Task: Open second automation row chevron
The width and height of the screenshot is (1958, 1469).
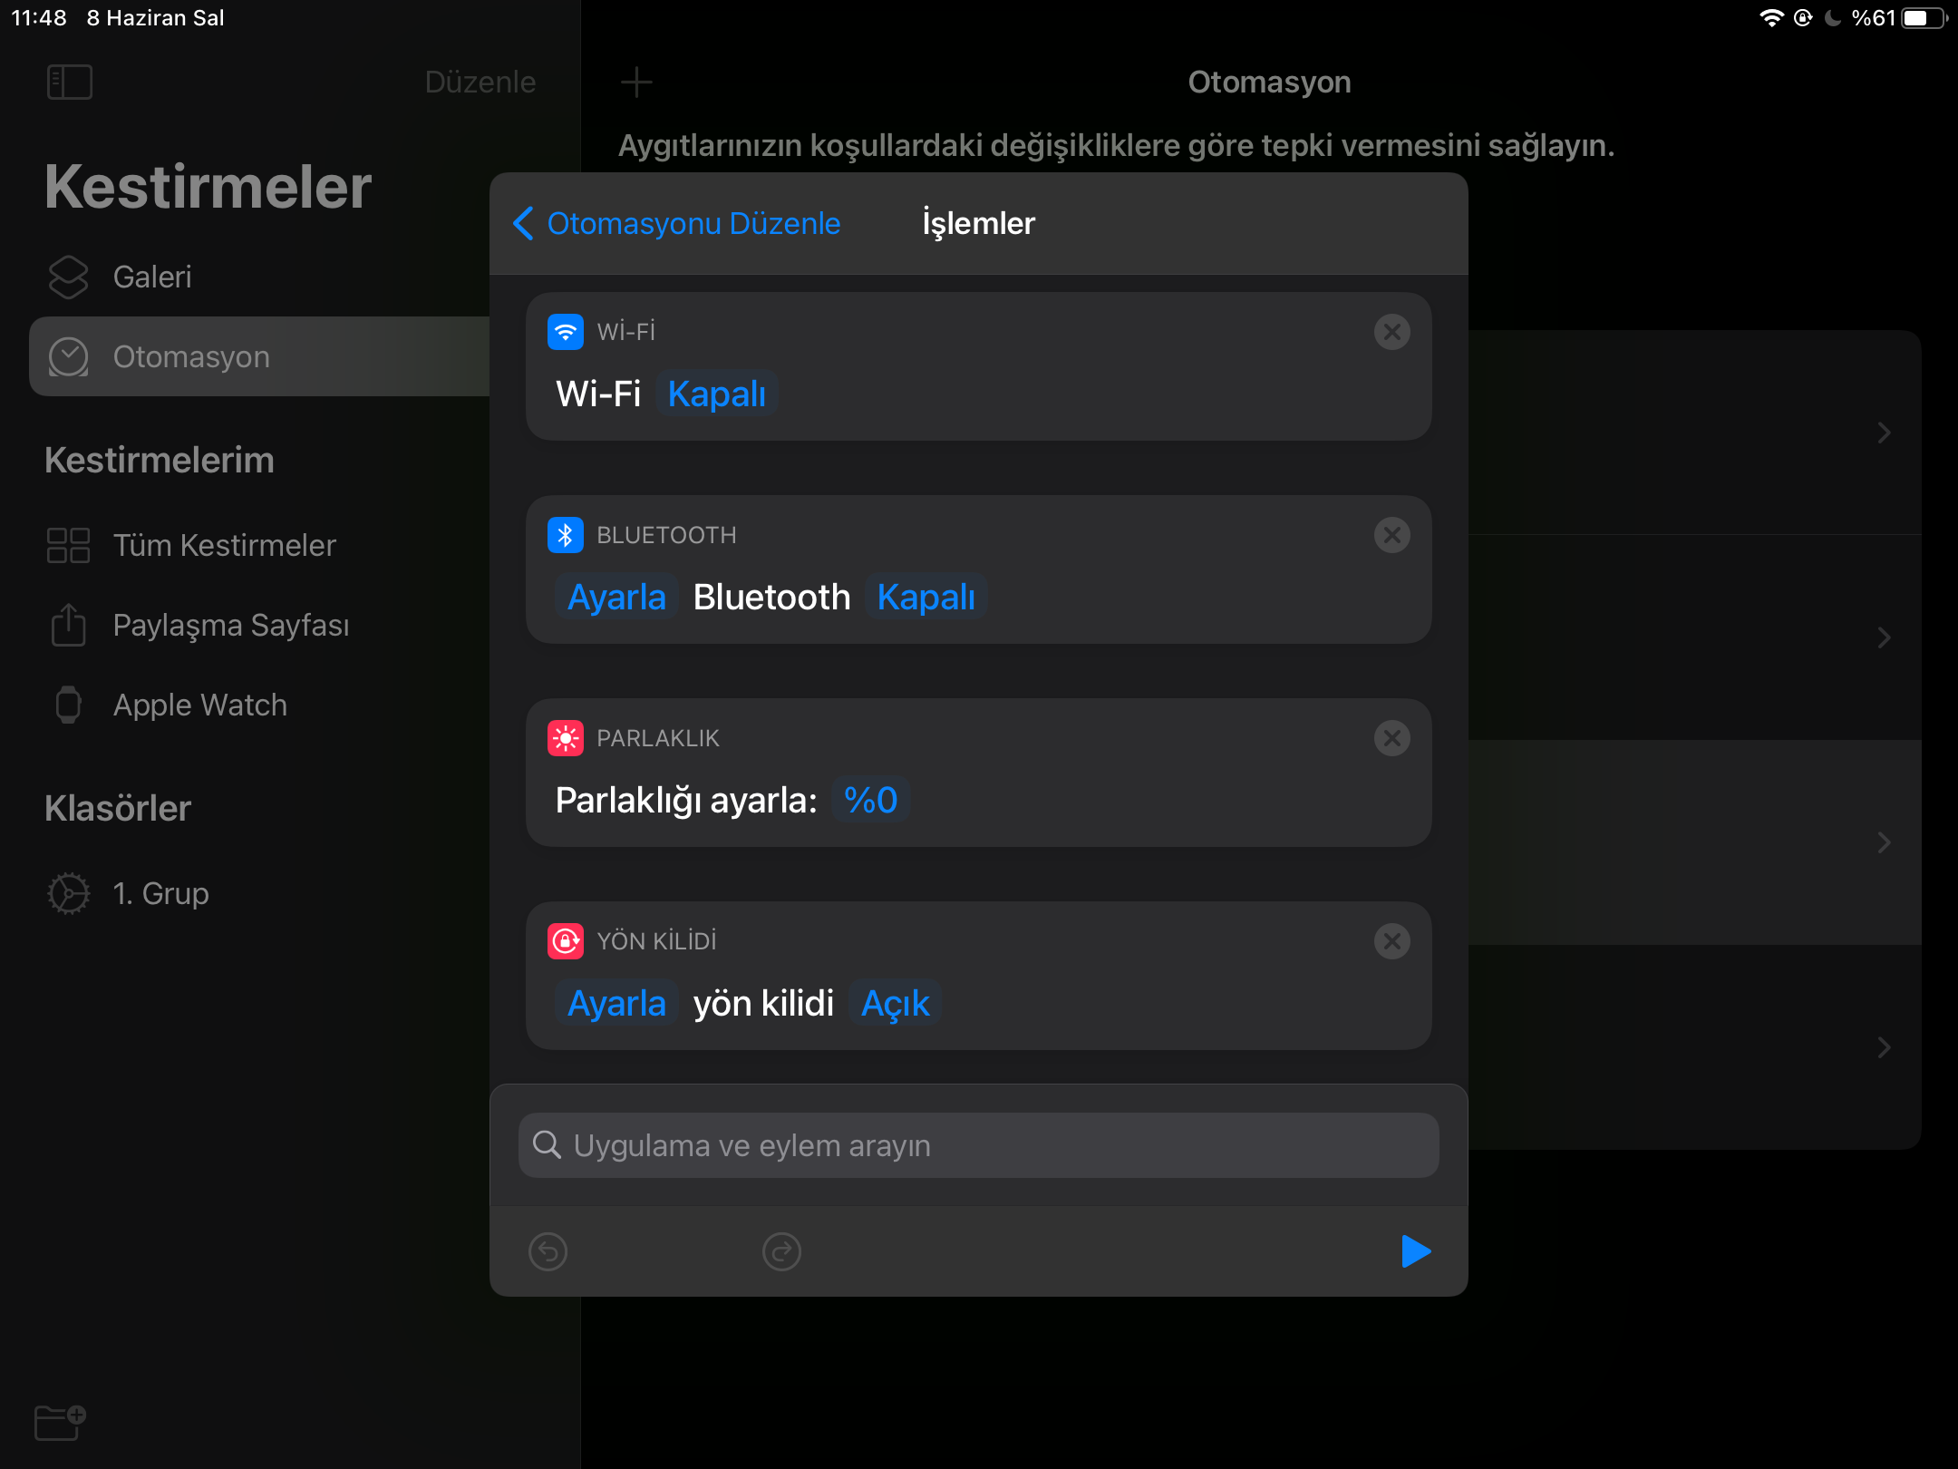Action: [1885, 637]
